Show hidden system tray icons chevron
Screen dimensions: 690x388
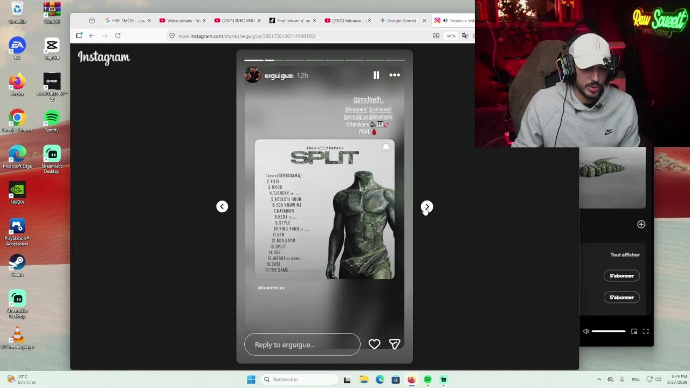pyautogui.click(x=598, y=379)
